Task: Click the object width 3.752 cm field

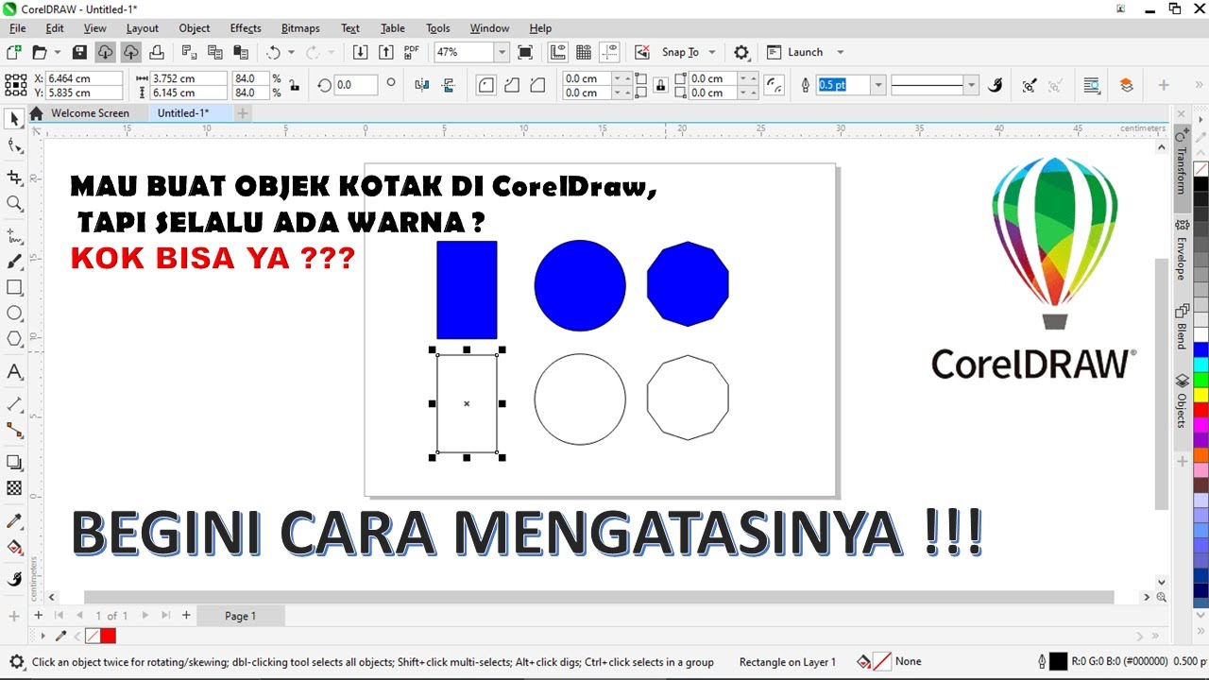Action: pyautogui.click(x=188, y=78)
